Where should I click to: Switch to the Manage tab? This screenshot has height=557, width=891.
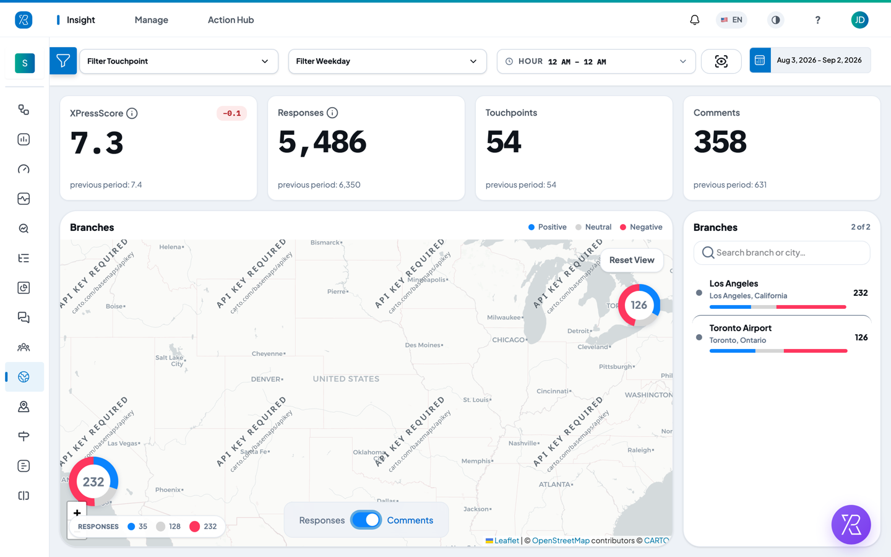click(152, 20)
